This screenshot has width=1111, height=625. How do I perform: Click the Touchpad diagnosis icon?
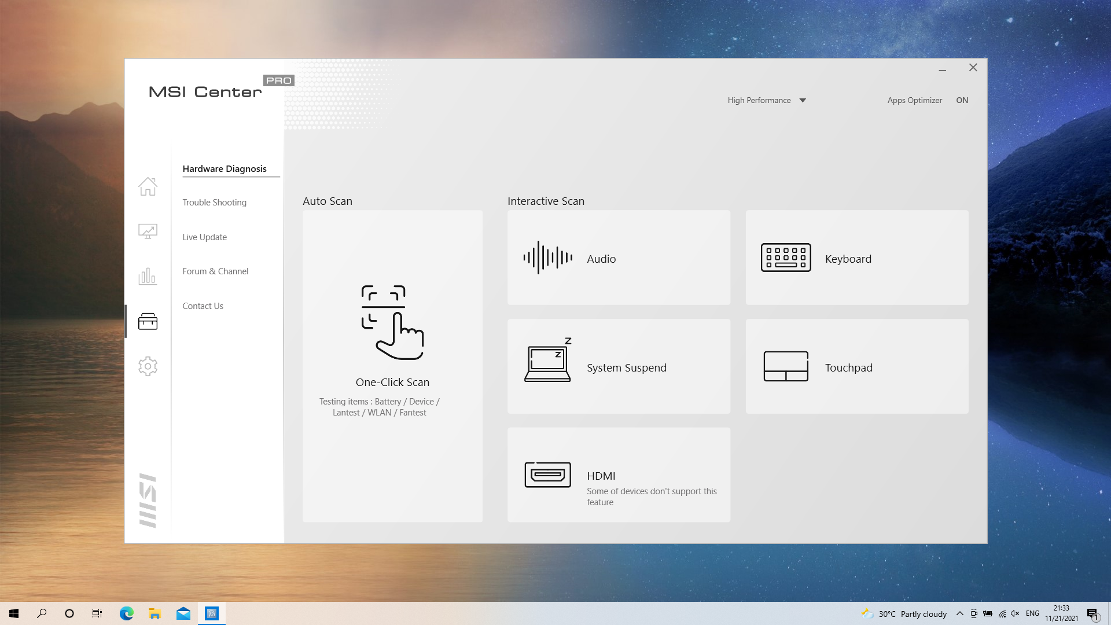point(786,366)
